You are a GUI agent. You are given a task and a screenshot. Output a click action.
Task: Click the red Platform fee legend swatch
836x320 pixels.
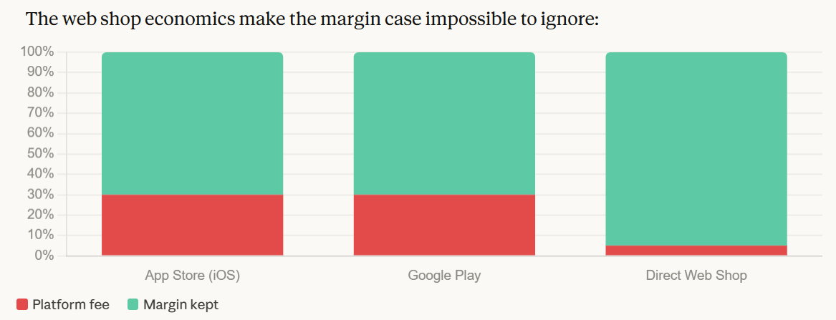(22, 305)
